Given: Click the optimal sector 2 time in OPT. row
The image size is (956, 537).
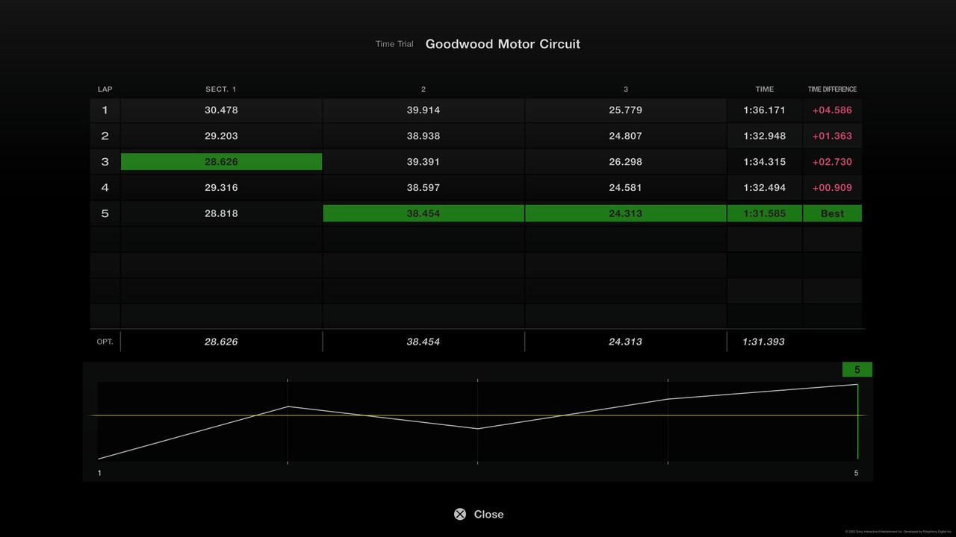Looking at the screenshot, I should pyautogui.click(x=423, y=342).
